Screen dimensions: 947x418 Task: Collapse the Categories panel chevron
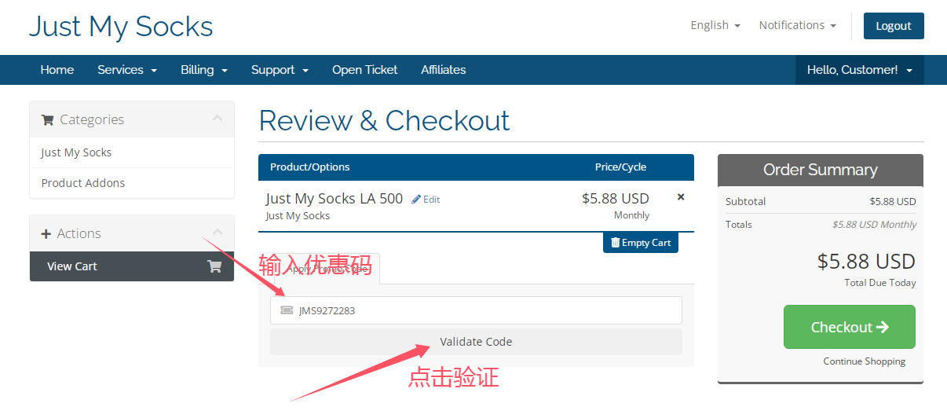pyautogui.click(x=218, y=119)
